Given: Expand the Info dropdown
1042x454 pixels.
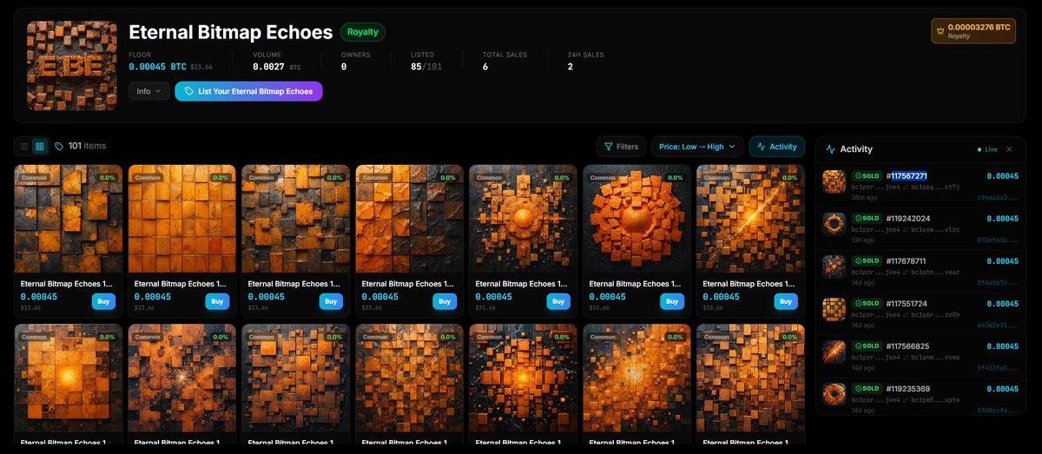Looking at the screenshot, I should coord(149,91).
